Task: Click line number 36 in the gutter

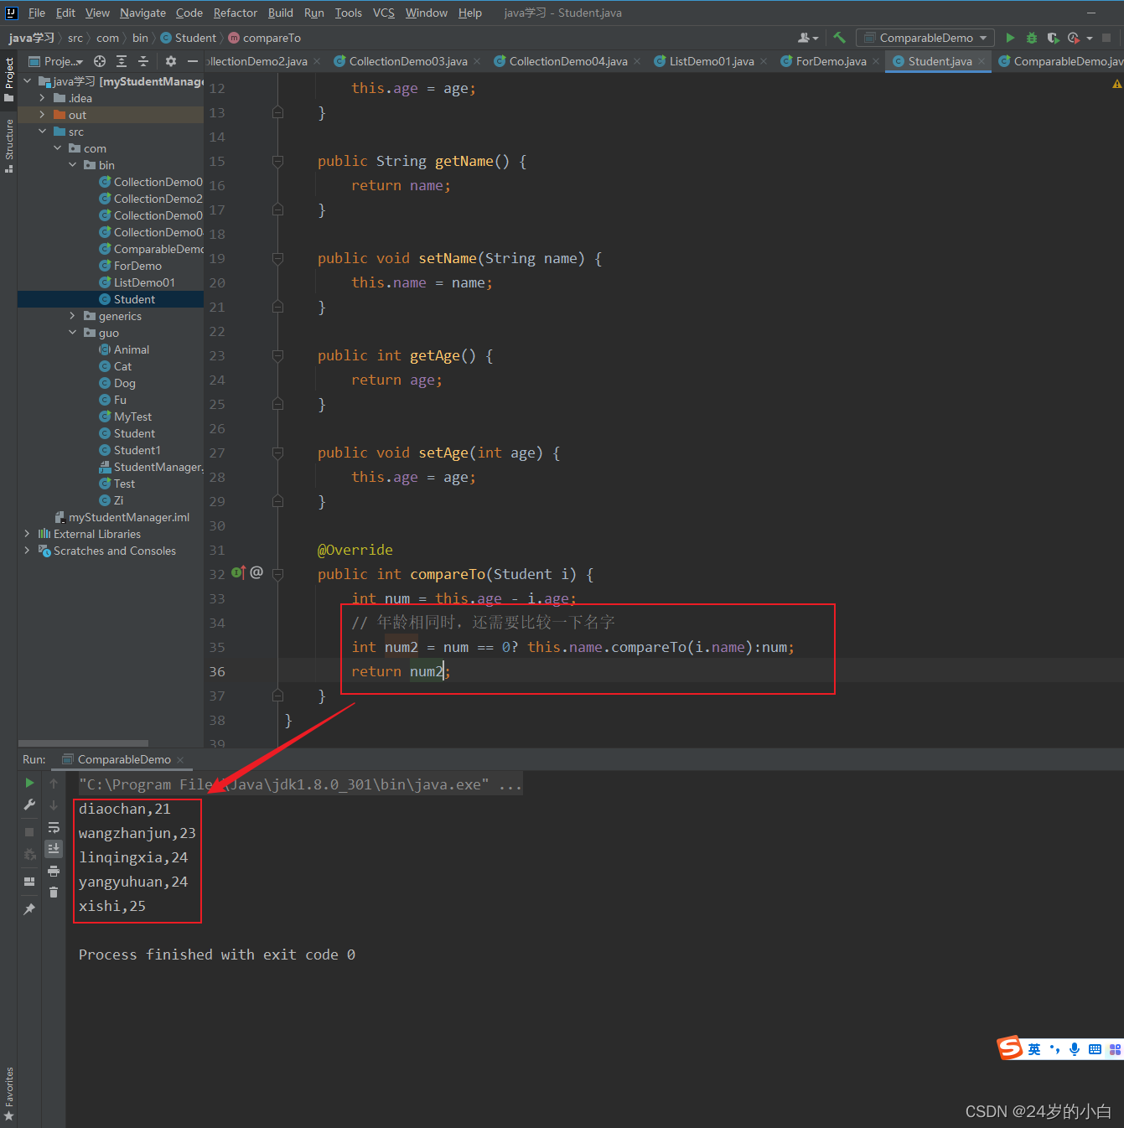Action: point(217,671)
